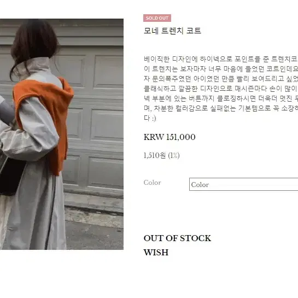Click the description line starting with 베이직한
This screenshot has height=298, width=298.
click(221, 59)
